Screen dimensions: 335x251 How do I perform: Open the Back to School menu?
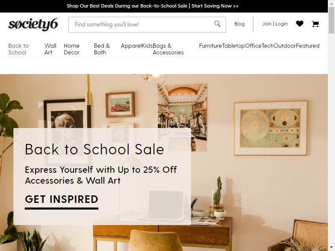[x=18, y=49]
